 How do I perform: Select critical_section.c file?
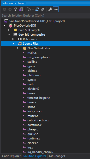pos(38,120)
